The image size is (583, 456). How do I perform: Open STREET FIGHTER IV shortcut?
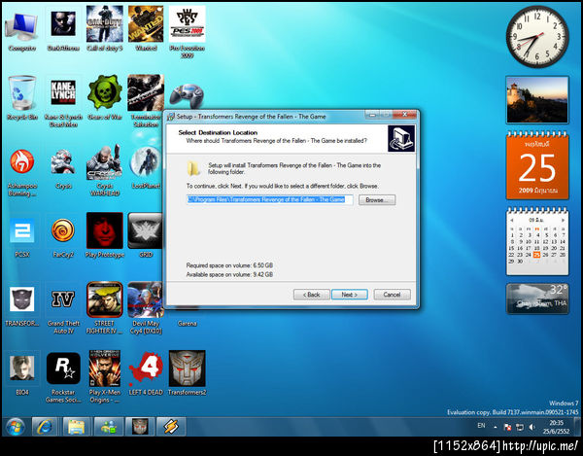point(105,308)
